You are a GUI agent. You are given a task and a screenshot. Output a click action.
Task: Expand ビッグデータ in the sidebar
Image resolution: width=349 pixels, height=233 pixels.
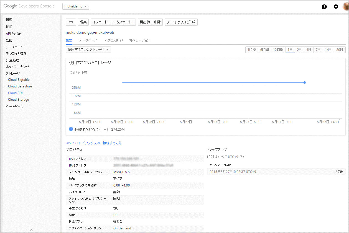click(x=14, y=107)
